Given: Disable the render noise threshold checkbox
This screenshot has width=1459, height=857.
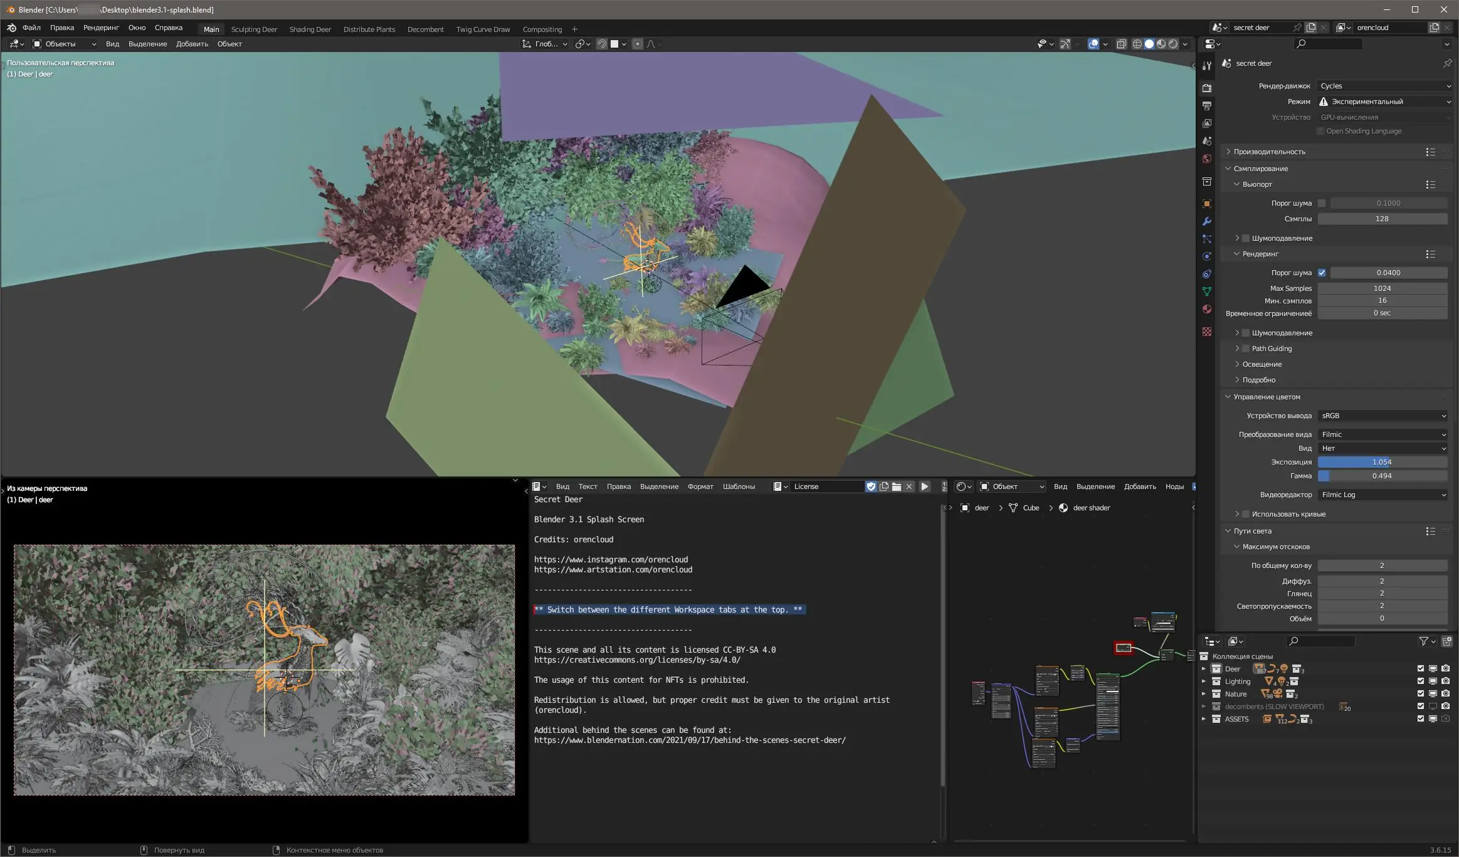Looking at the screenshot, I should coord(1322,273).
